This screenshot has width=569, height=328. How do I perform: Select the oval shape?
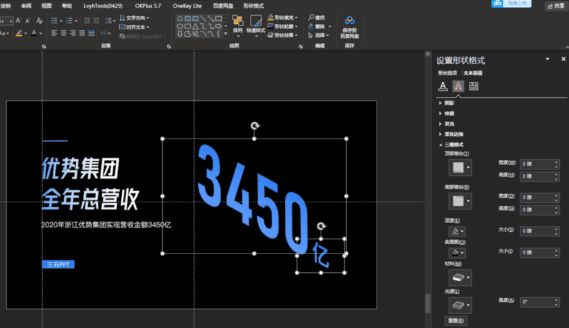[x=180, y=26]
